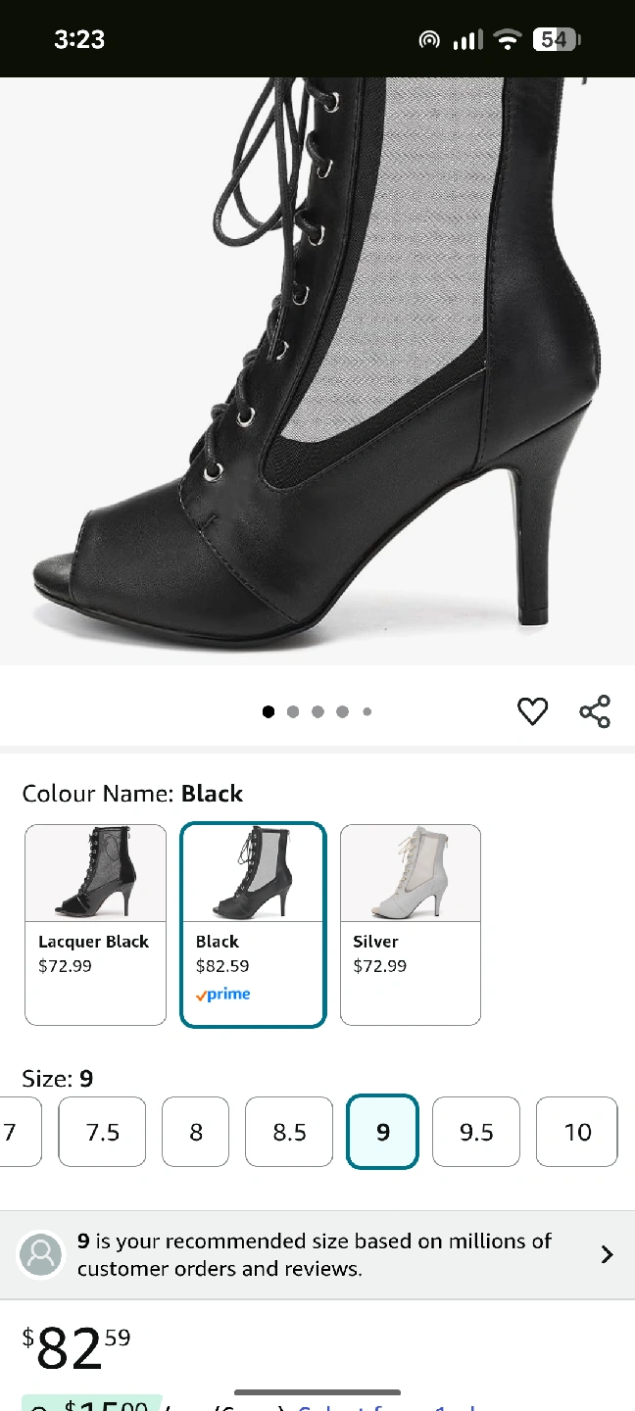Choose size 8
Screen dimensions: 635x1411
[x=195, y=1132]
